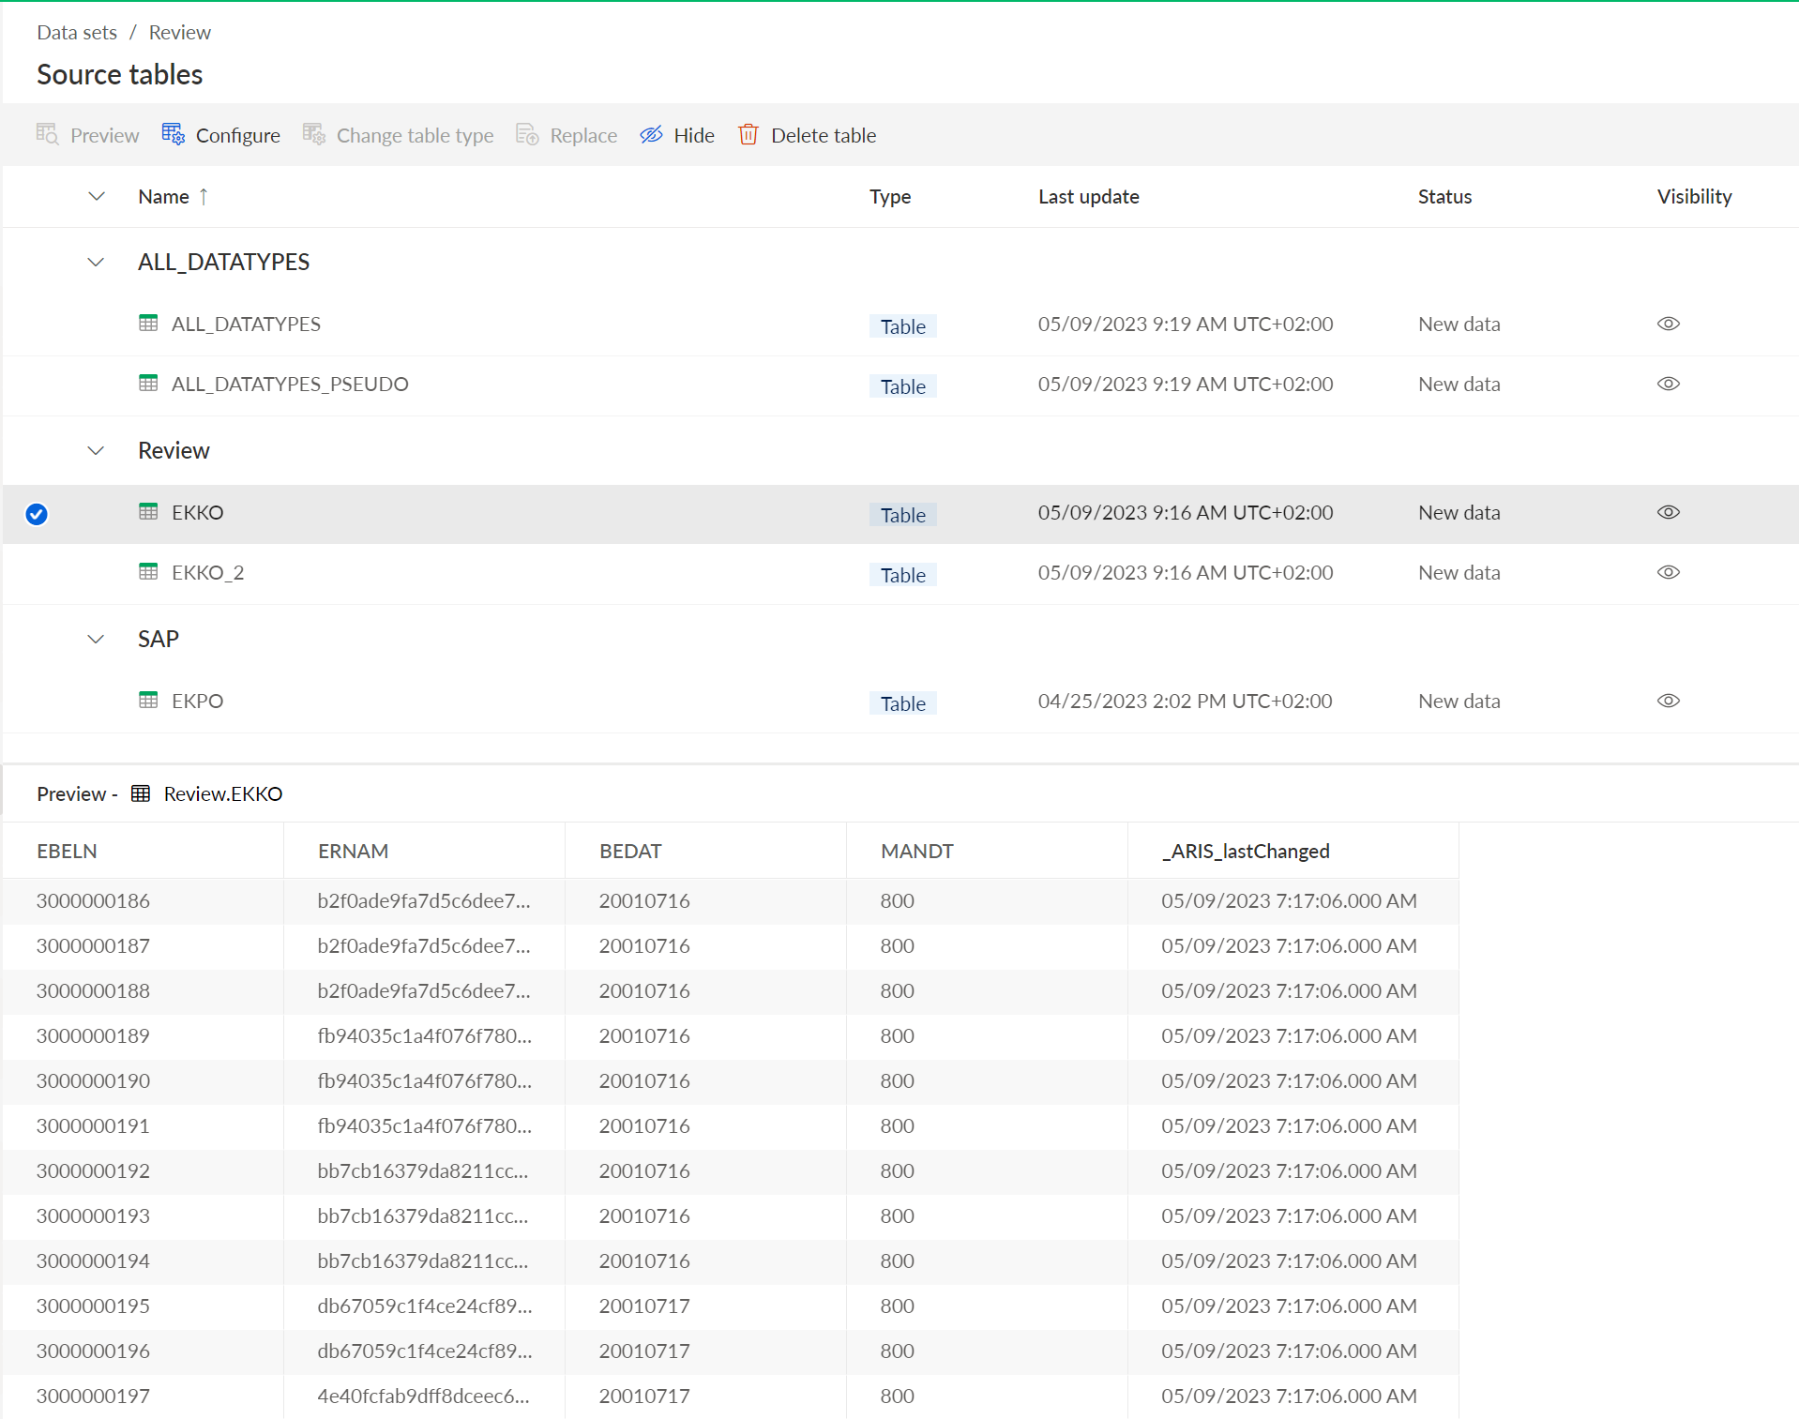The image size is (1799, 1419).
Task: Click table icon beside EKKO row
Action: click(x=148, y=512)
